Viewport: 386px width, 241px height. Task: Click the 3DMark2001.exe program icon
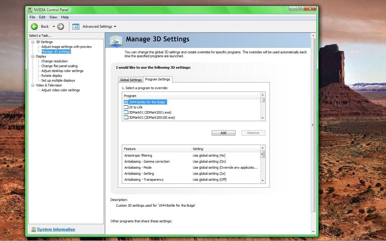(x=126, y=112)
